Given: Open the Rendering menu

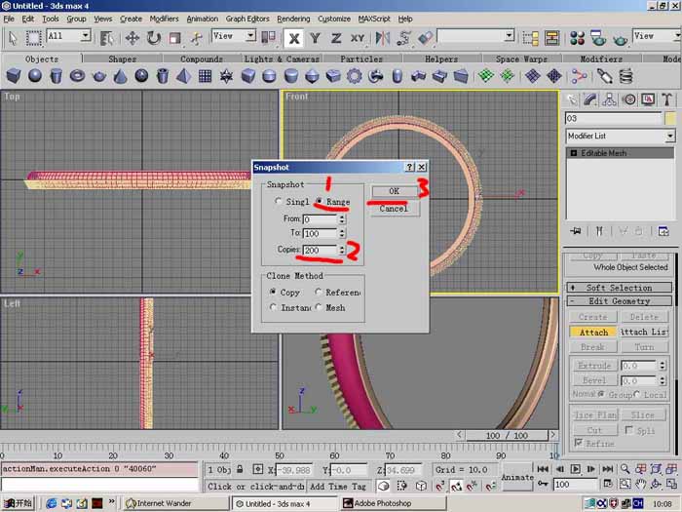Looking at the screenshot, I should [x=293, y=19].
